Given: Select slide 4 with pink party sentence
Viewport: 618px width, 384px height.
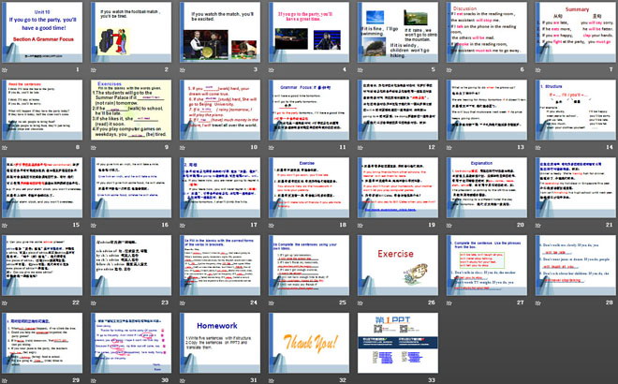Looking at the screenshot, I should coord(309,33).
